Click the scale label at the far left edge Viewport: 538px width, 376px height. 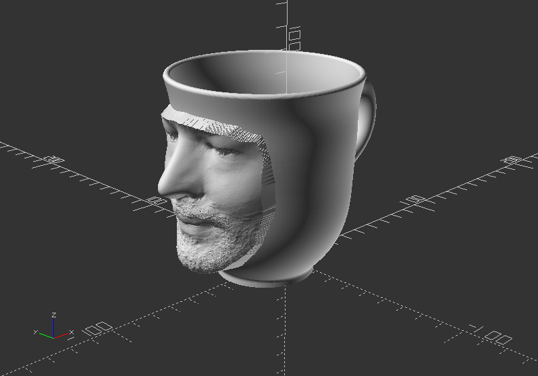point(51,160)
